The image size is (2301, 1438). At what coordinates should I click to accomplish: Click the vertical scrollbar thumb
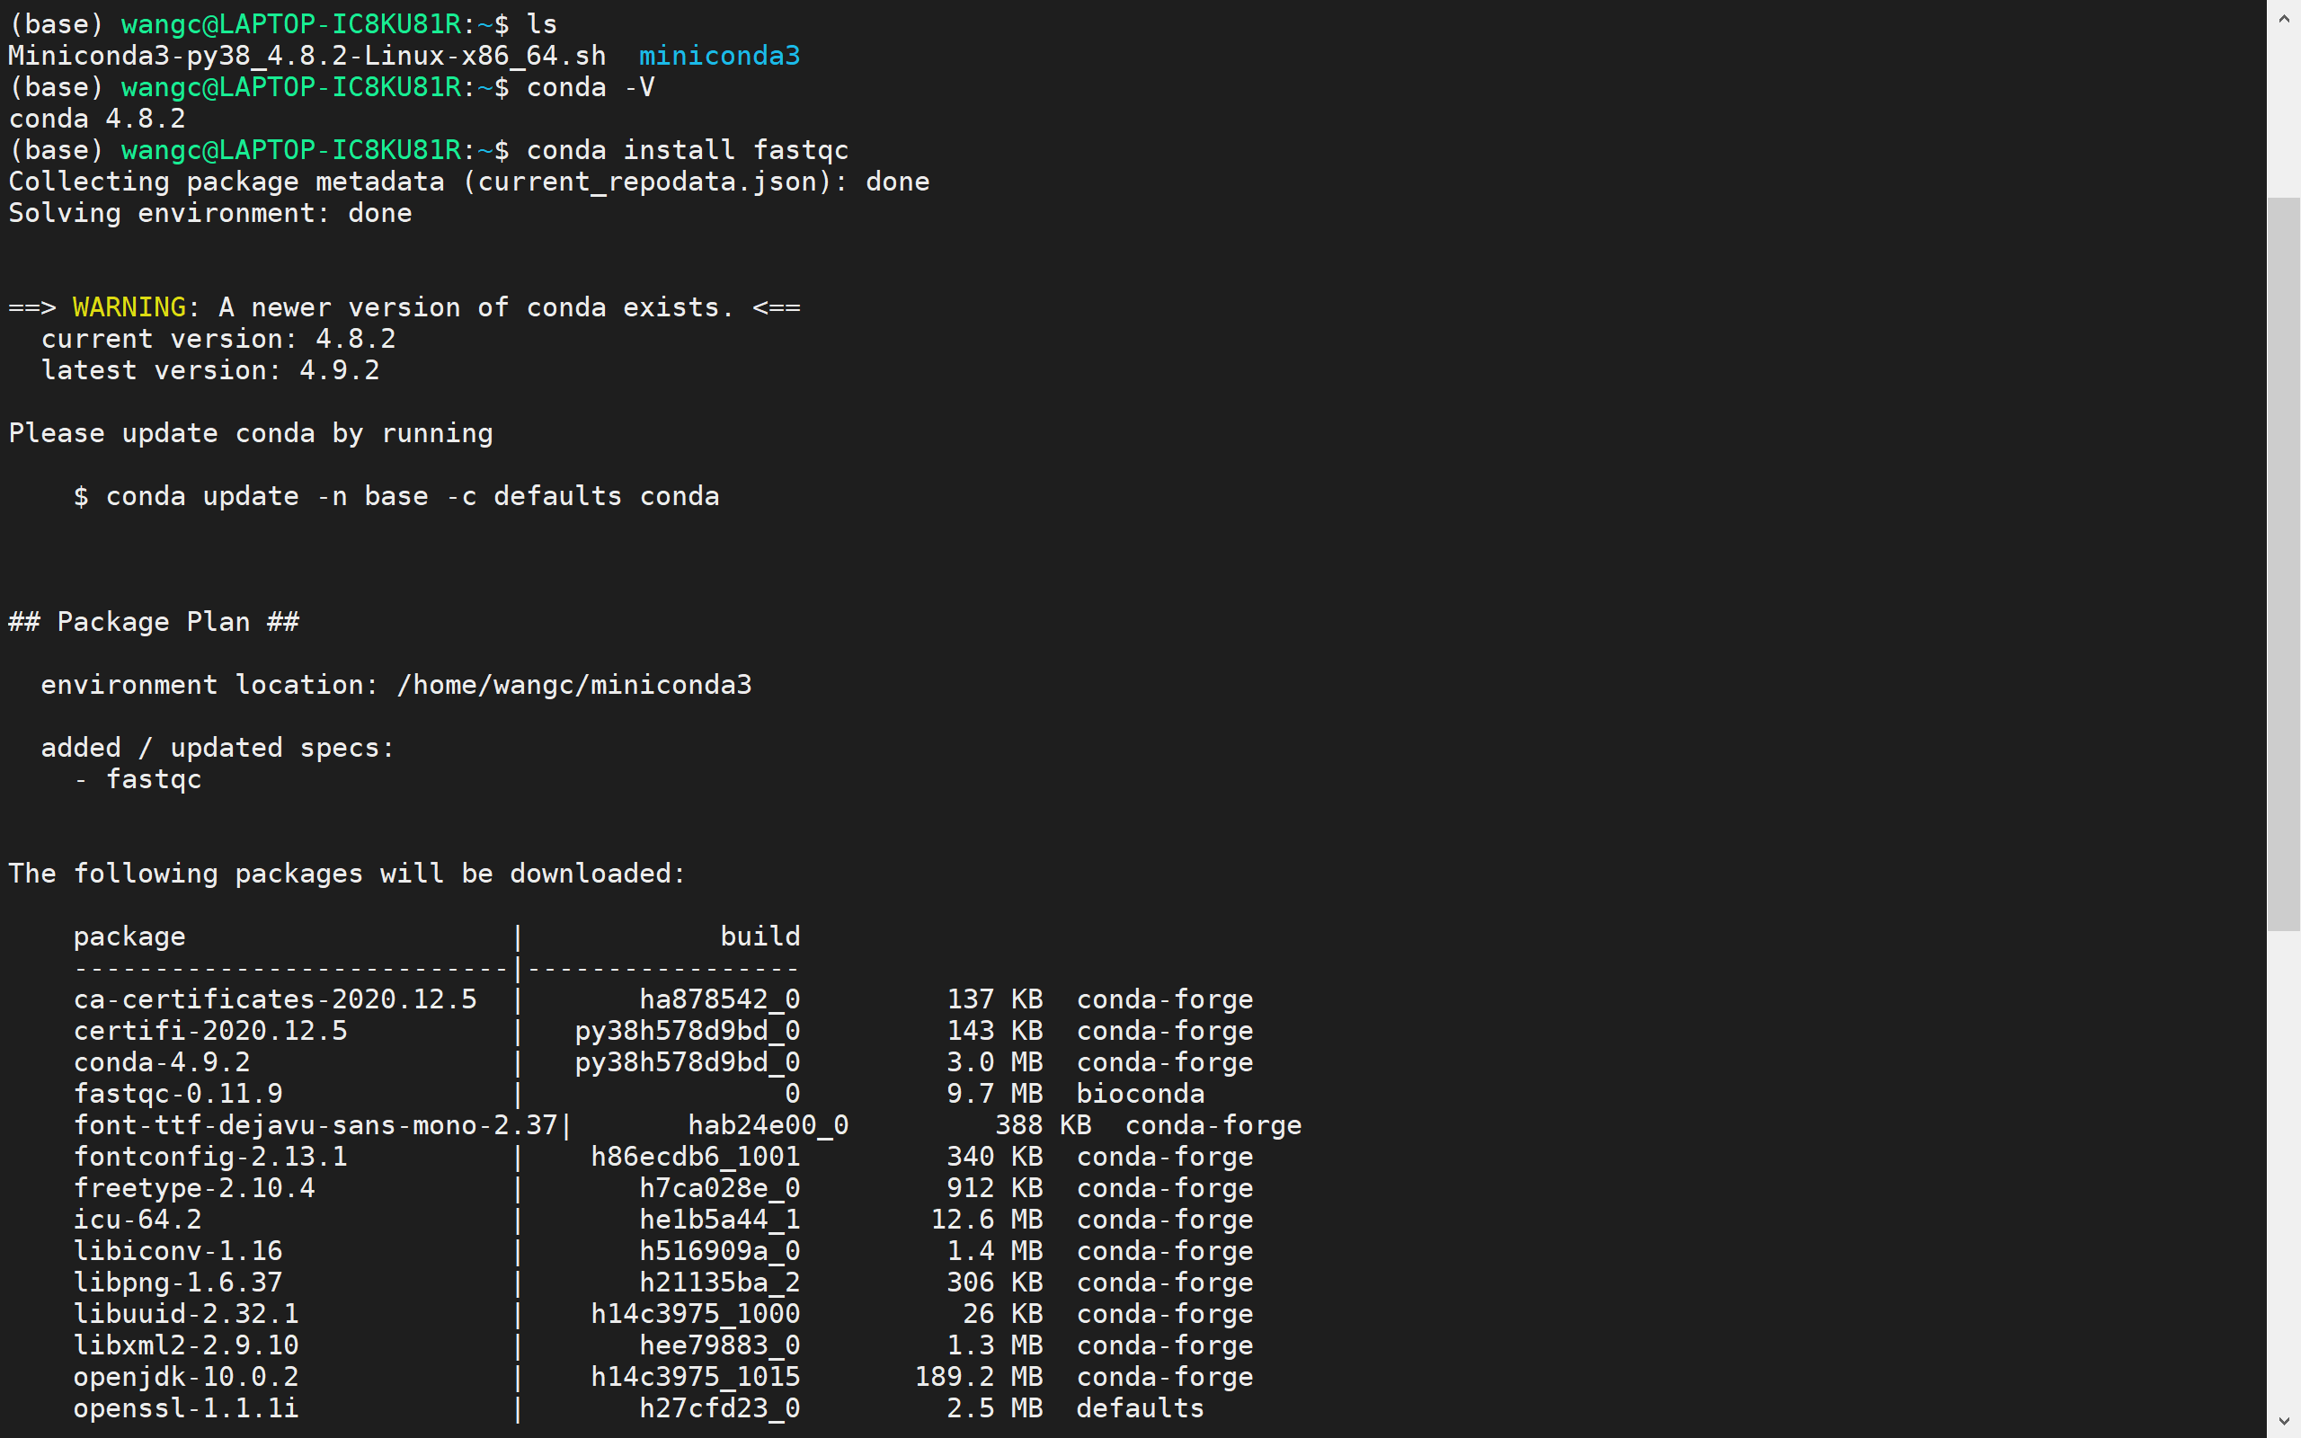click(x=2283, y=563)
